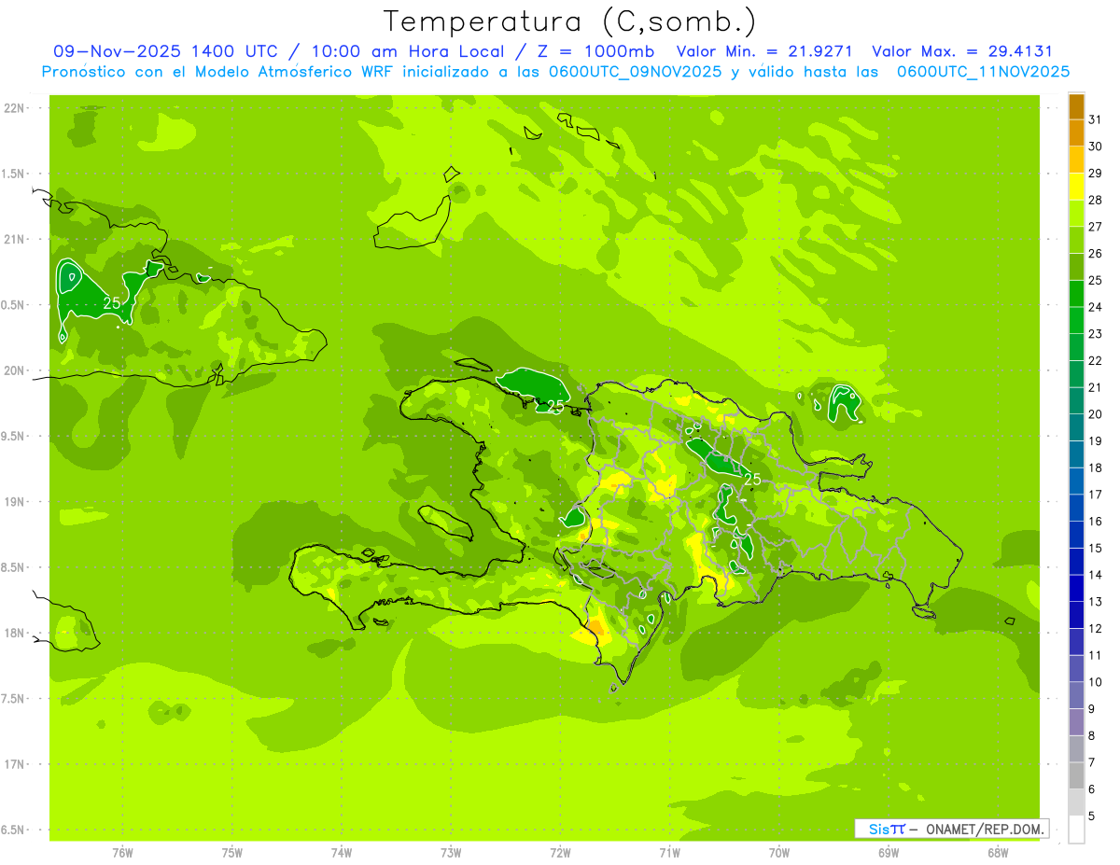The height and width of the screenshot is (865, 1120).
Task: Click the '71W' longitude label
Action: (669, 852)
